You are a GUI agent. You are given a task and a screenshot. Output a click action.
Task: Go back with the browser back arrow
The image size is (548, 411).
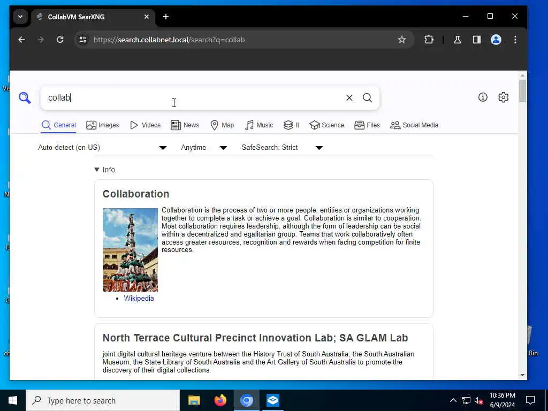[x=21, y=40]
